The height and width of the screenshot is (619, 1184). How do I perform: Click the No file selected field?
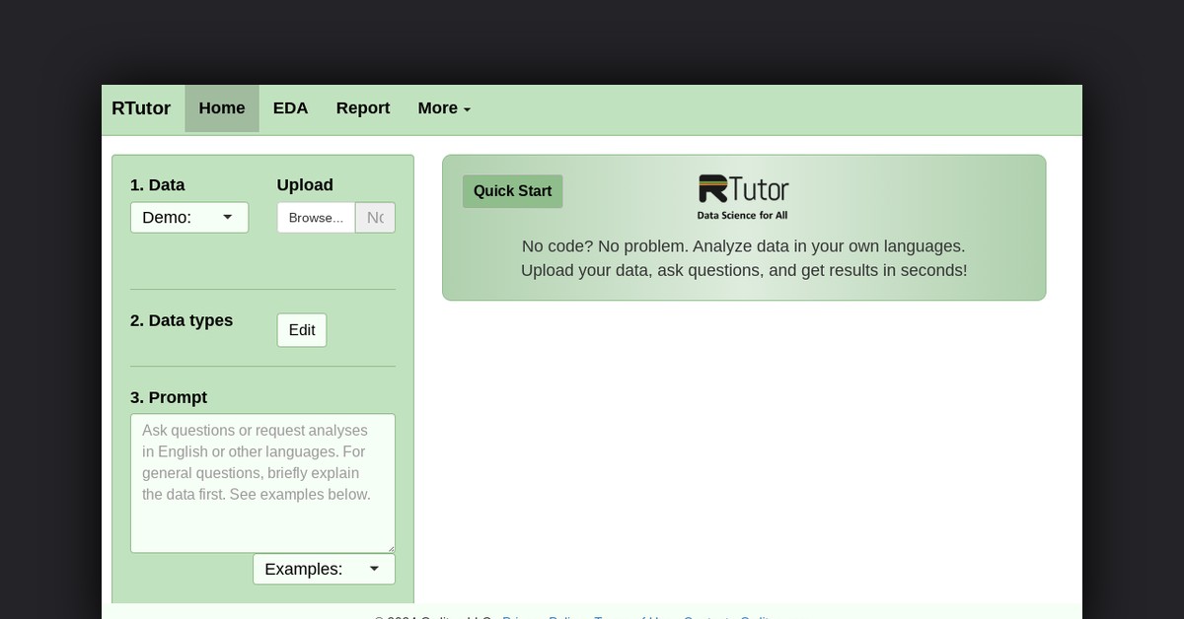coord(375,217)
